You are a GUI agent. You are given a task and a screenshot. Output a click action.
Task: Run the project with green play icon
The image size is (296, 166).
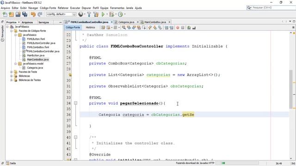103,14
